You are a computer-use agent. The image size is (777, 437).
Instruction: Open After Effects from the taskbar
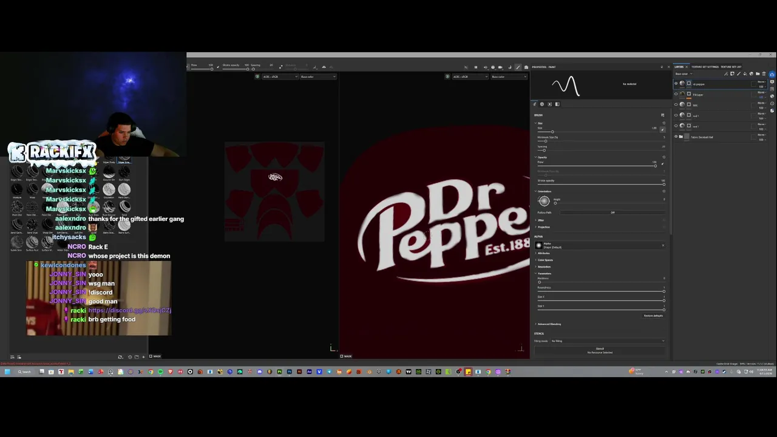coord(310,371)
